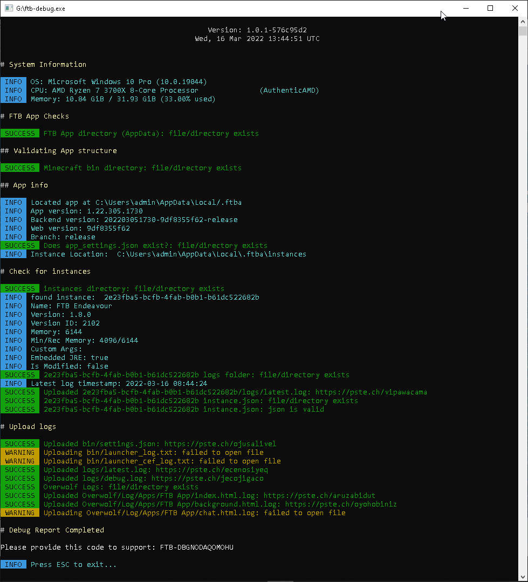Click the version text 1.0.1-576c95d2
The height and width of the screenshot is (582, 528).
[277, 30]
